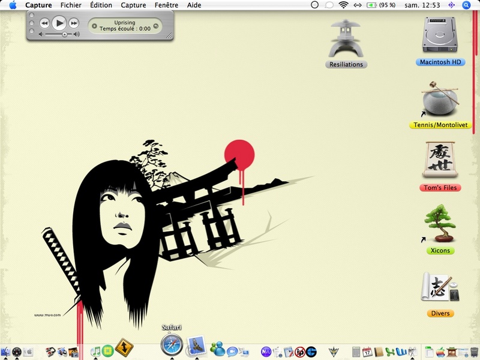Open the Fichier menu
Viewport: 480px width, 360px height.
tap(71, 5)
